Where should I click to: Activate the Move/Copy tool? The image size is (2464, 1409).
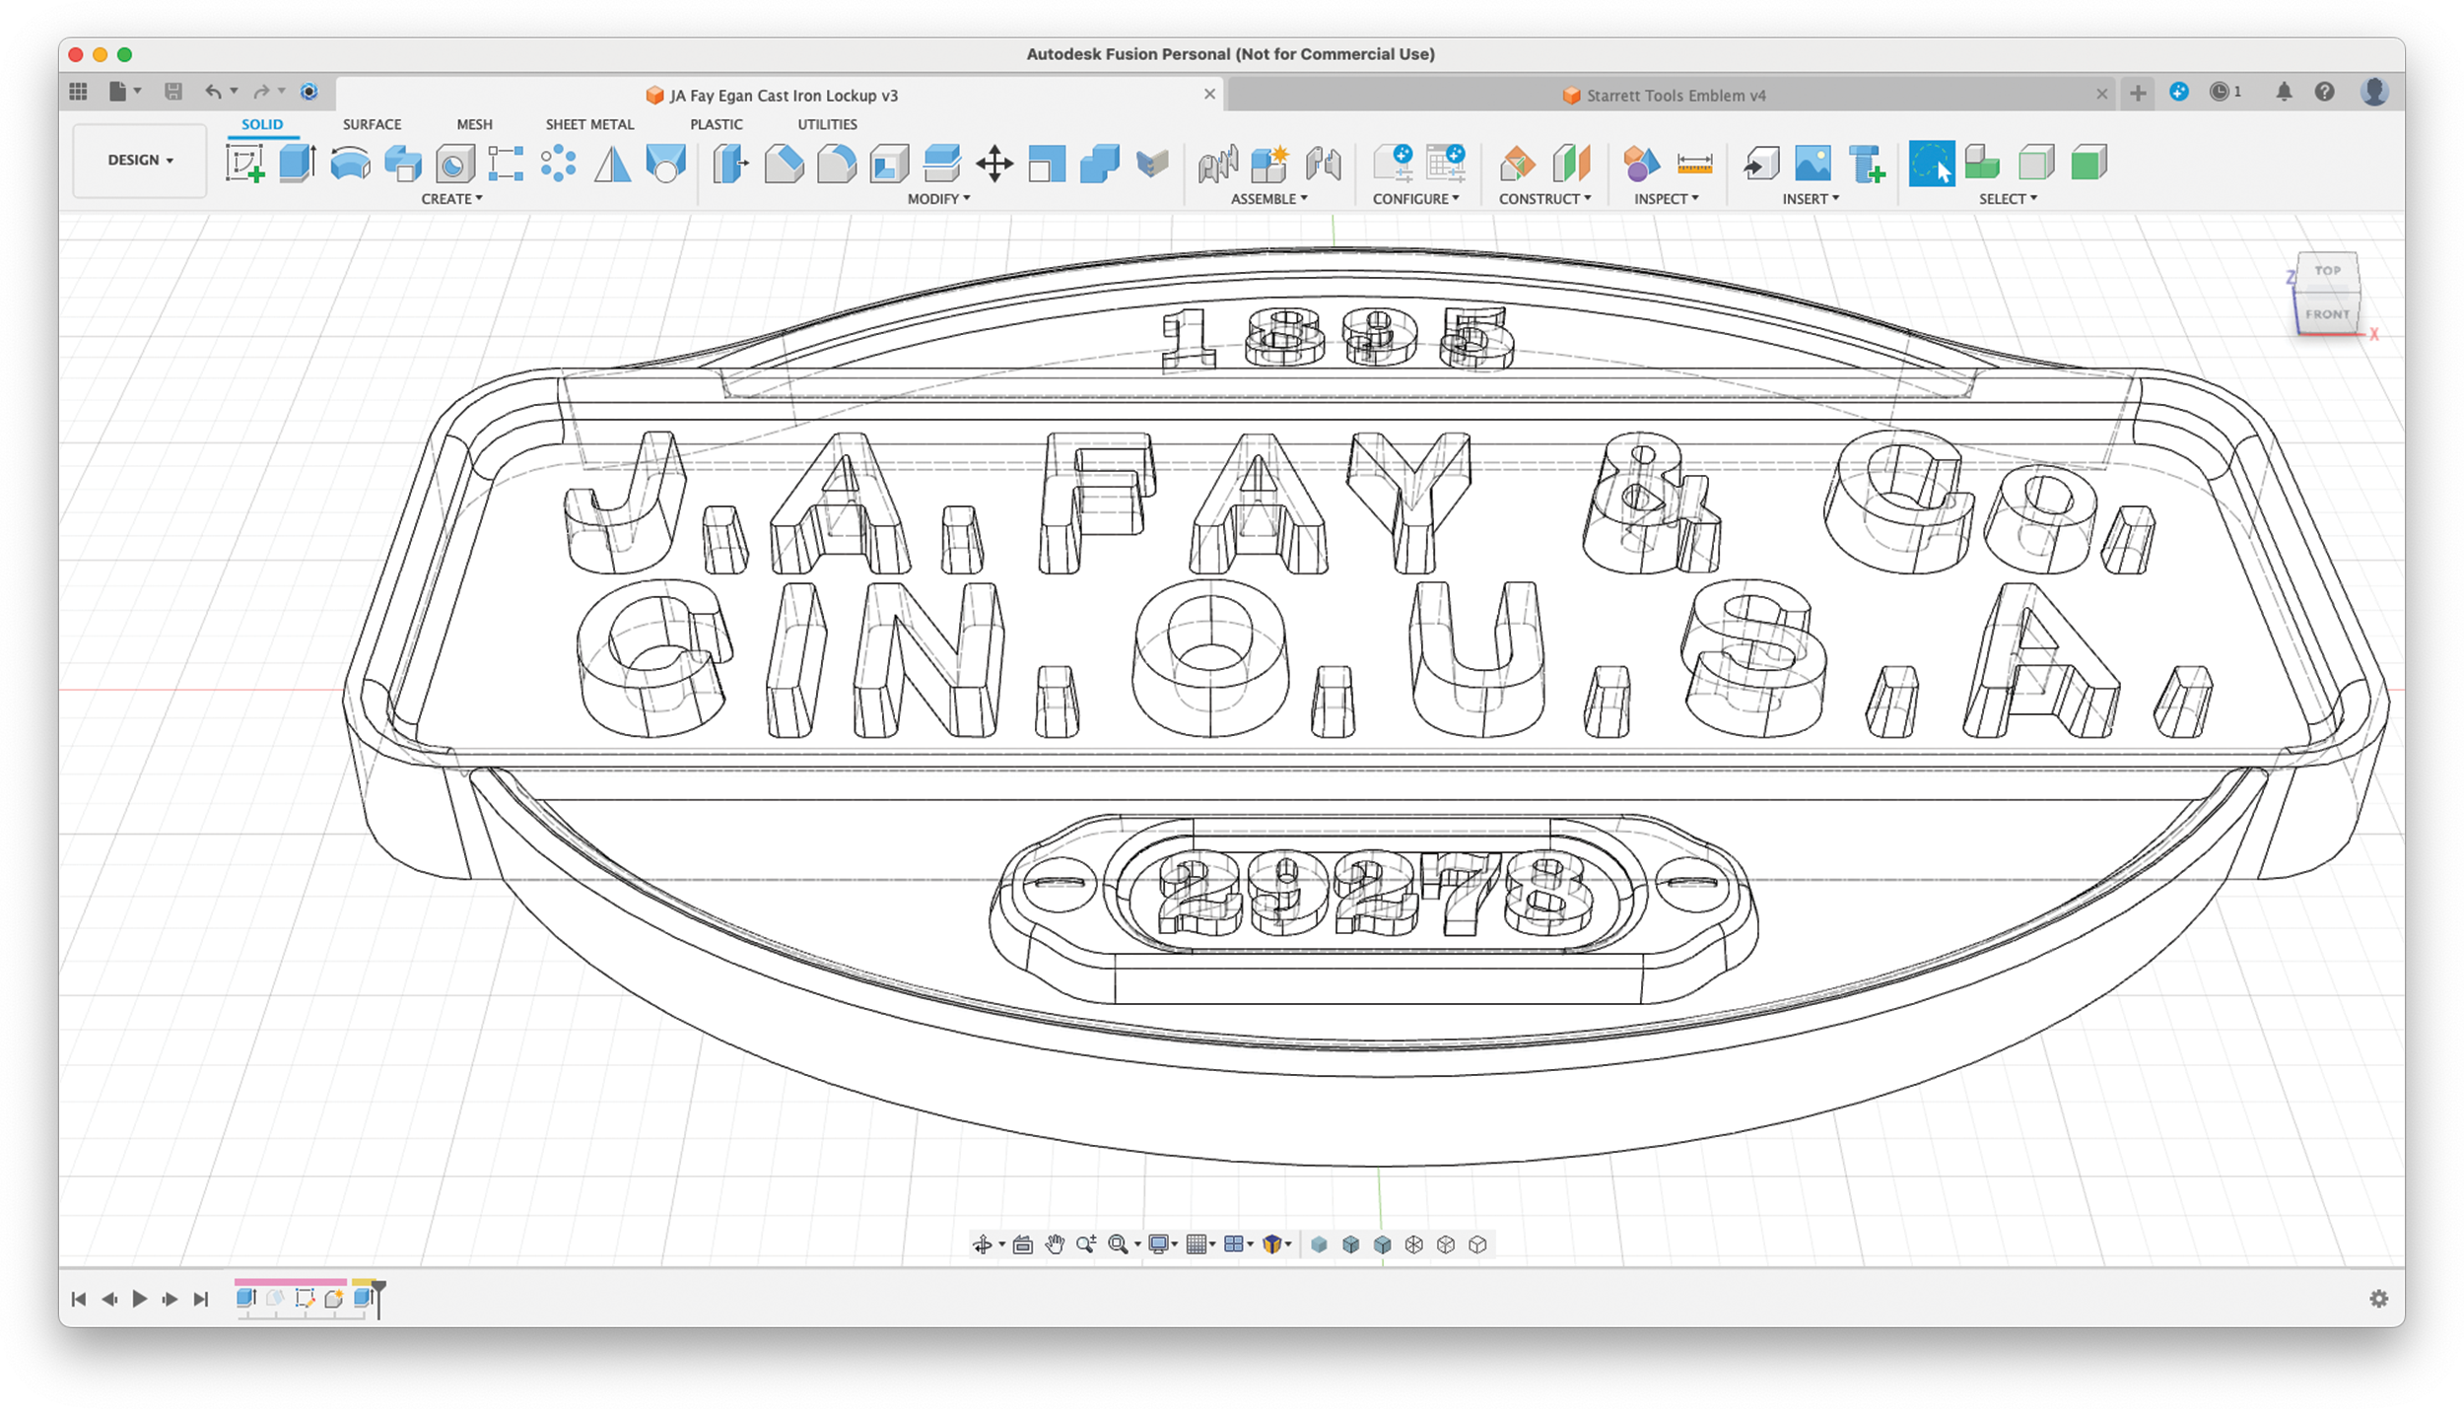993,164
